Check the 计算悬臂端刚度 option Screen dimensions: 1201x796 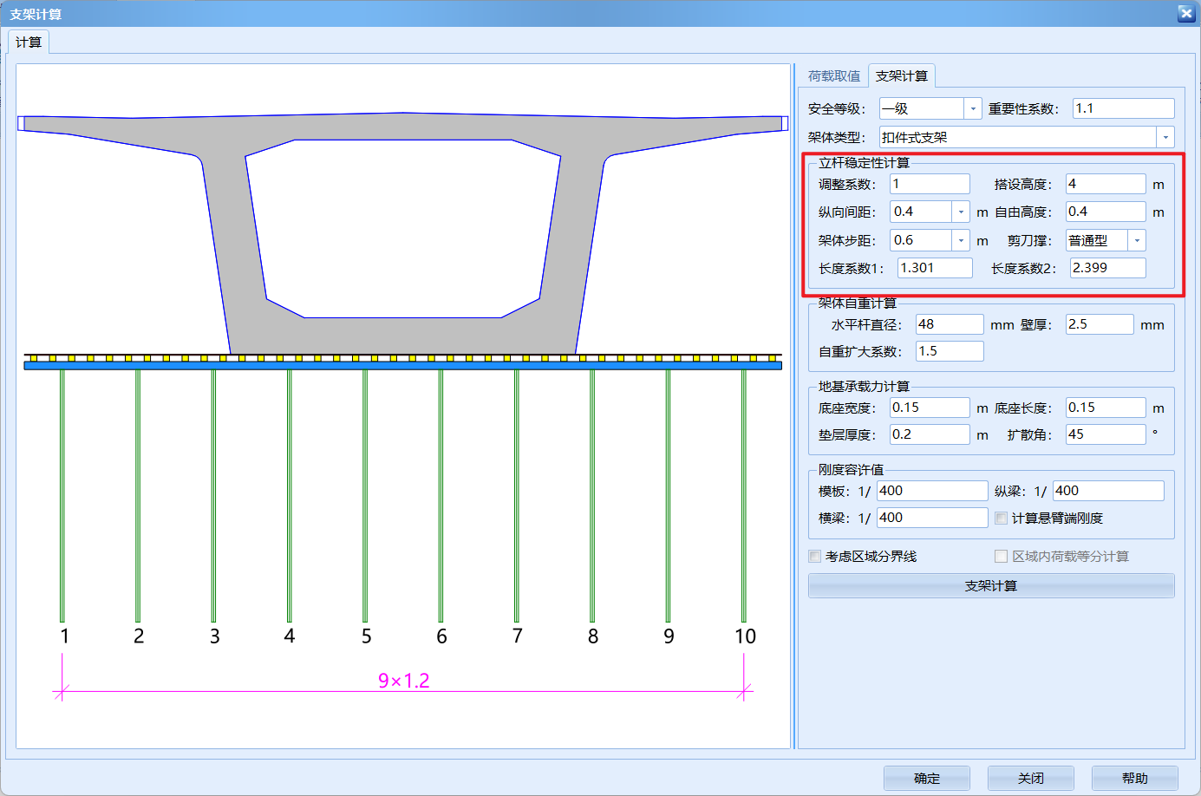(1001, 519)
